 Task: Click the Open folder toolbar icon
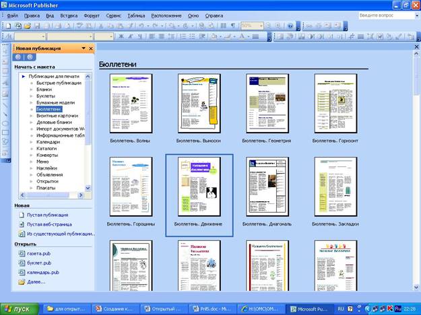click(28, 26)
